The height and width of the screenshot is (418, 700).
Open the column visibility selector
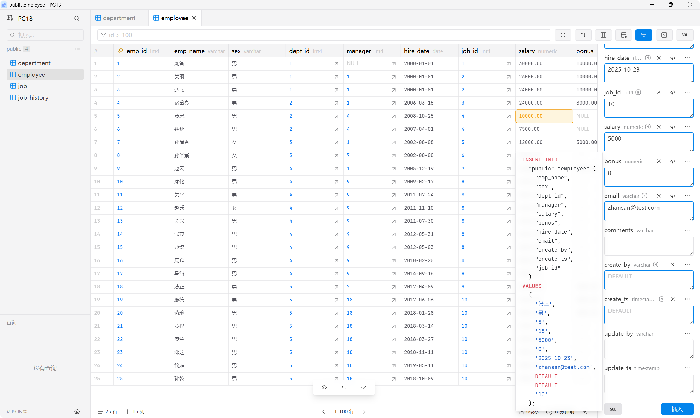pos(603,35)
